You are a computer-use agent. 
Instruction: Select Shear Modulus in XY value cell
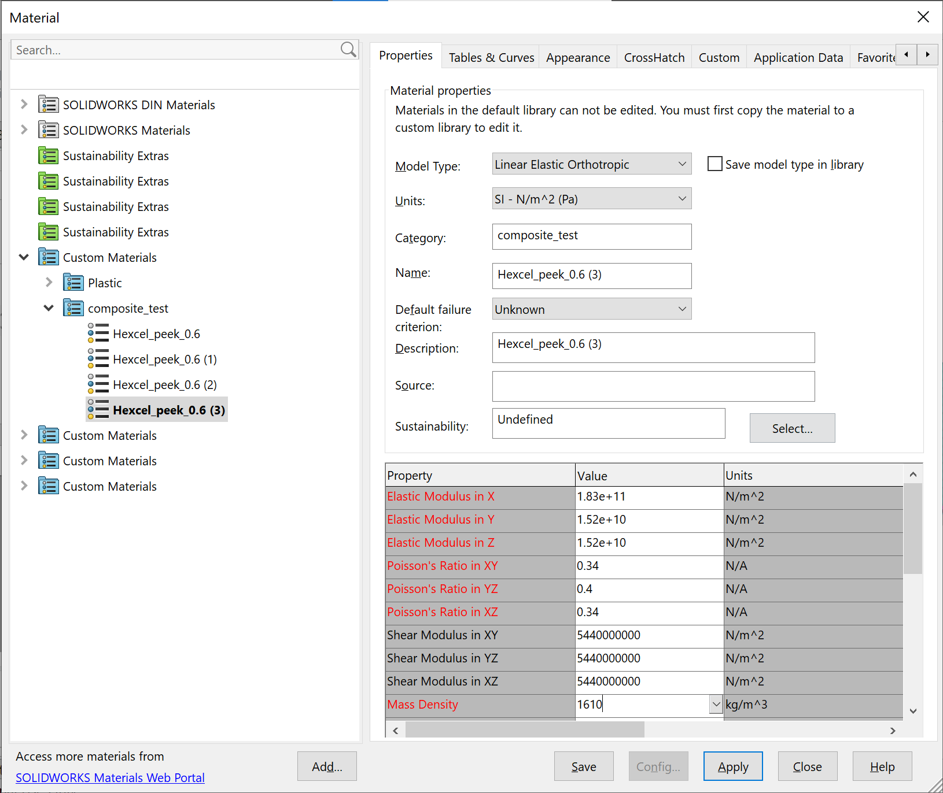click(x=649, y=636)
